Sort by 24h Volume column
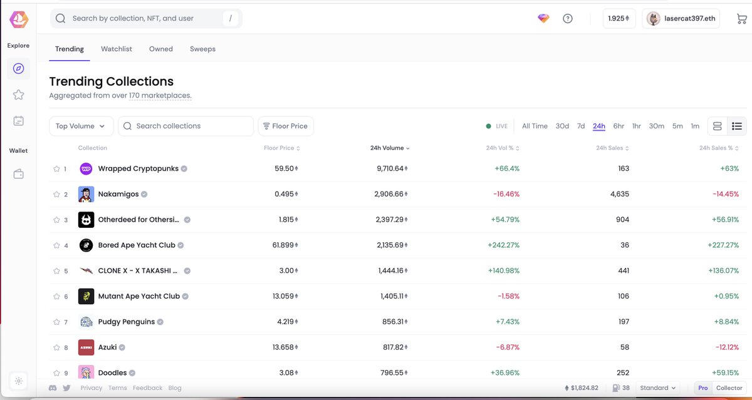This screenshot has width=752, height=400. (x=390, y=148)
